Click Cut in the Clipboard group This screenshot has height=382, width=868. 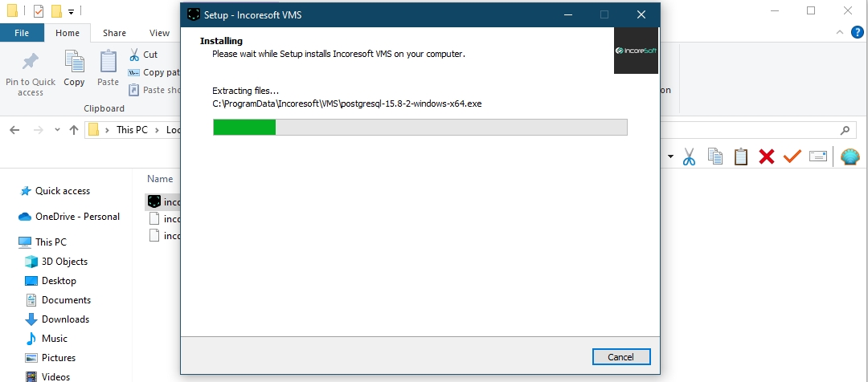point(143,55)
